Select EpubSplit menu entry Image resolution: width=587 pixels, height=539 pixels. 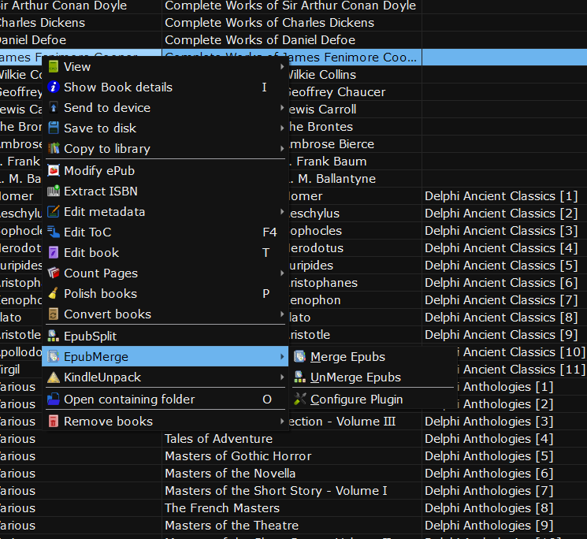coord(165,336)
